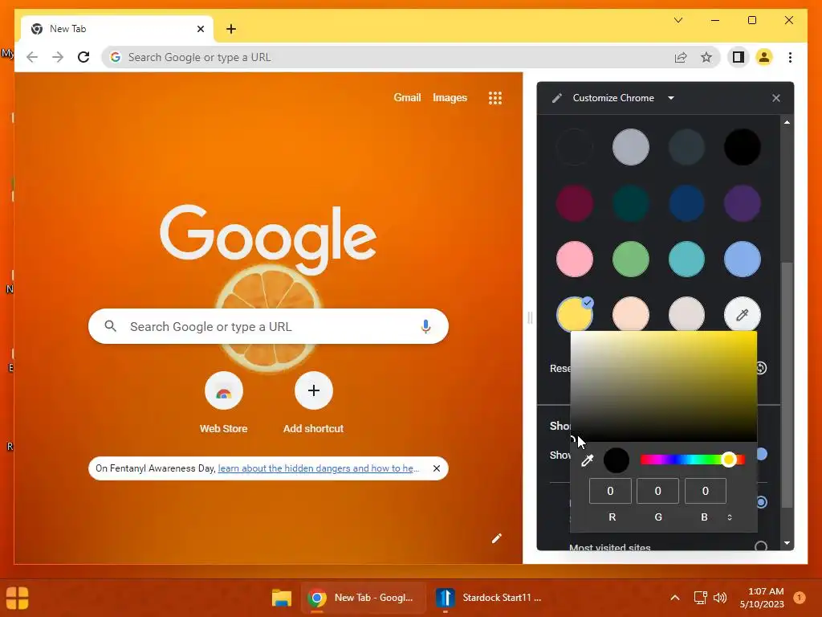Select the pink color swatch
The width and height of the screenshot is (822, 617).
(575, 259)
